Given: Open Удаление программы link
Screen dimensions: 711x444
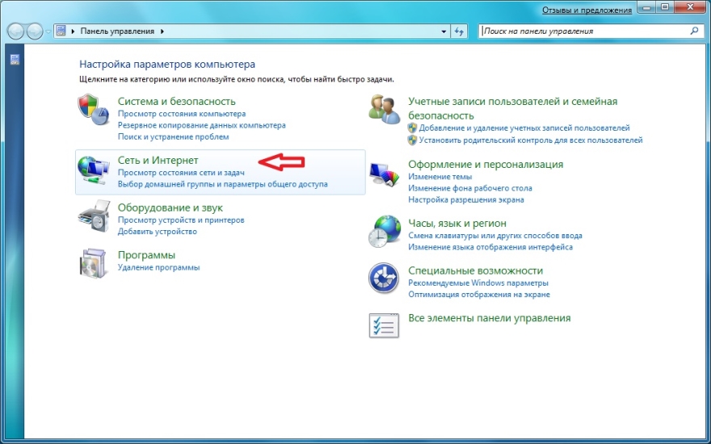Looking at the screenshot, I should tap(158, 267).
